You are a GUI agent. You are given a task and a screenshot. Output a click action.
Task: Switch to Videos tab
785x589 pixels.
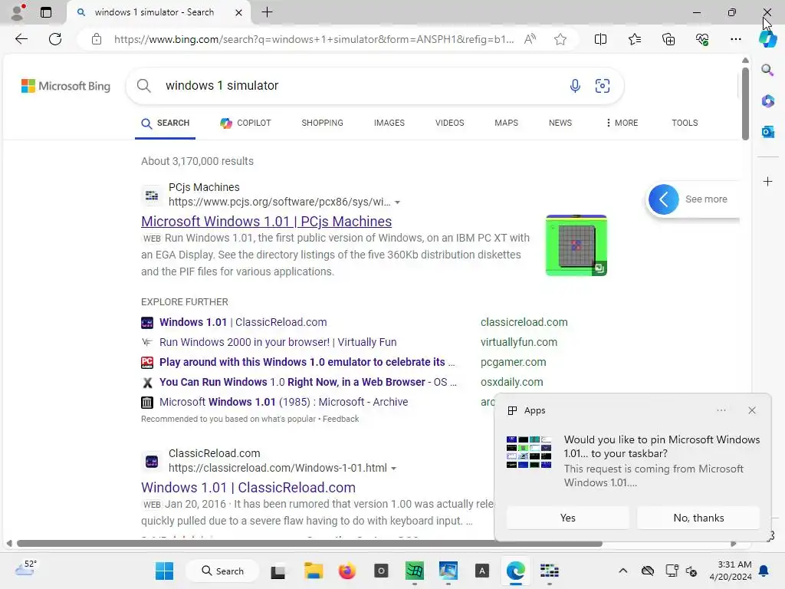pyautogui.click(x=449, y=123)
